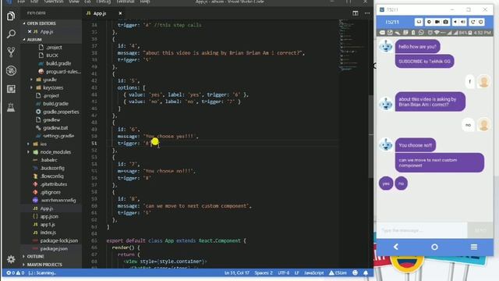Open the Source Control view
The height and width of the screenshot is (281, 499).
coord(11,52)
